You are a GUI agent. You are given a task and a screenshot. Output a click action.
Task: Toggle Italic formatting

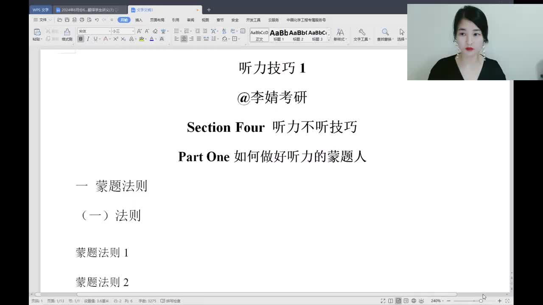(x=88, y=39)
